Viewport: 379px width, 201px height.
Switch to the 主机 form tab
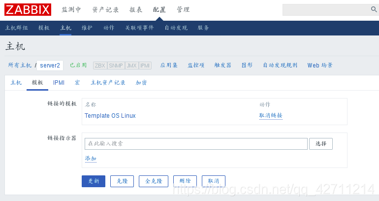tap(16, 83)
